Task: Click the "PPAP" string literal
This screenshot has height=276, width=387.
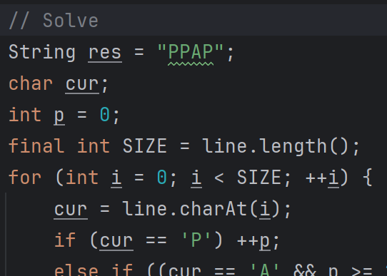Action: pyautogui.click(x=191, y=52)
